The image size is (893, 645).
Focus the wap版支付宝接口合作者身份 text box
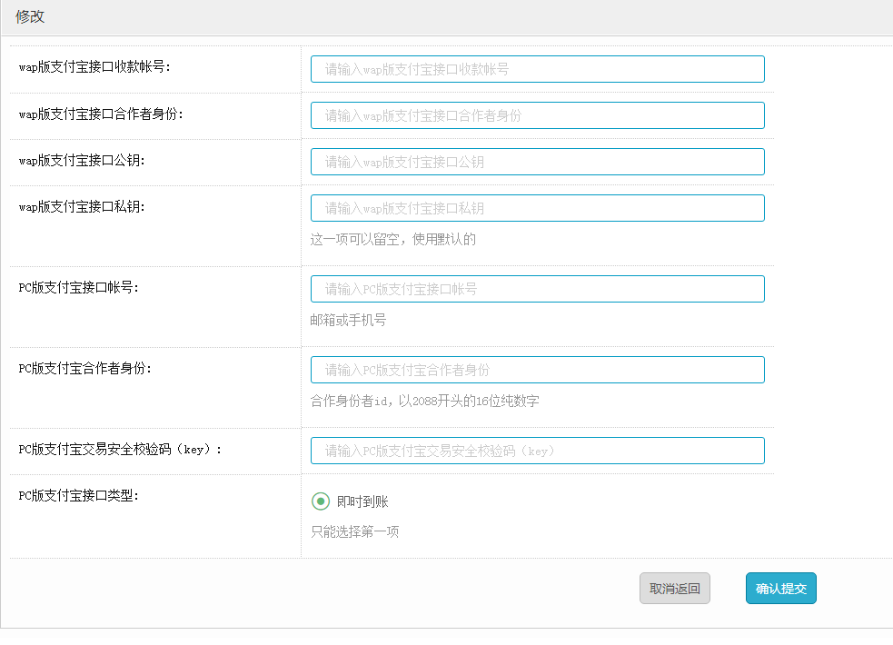537,115
